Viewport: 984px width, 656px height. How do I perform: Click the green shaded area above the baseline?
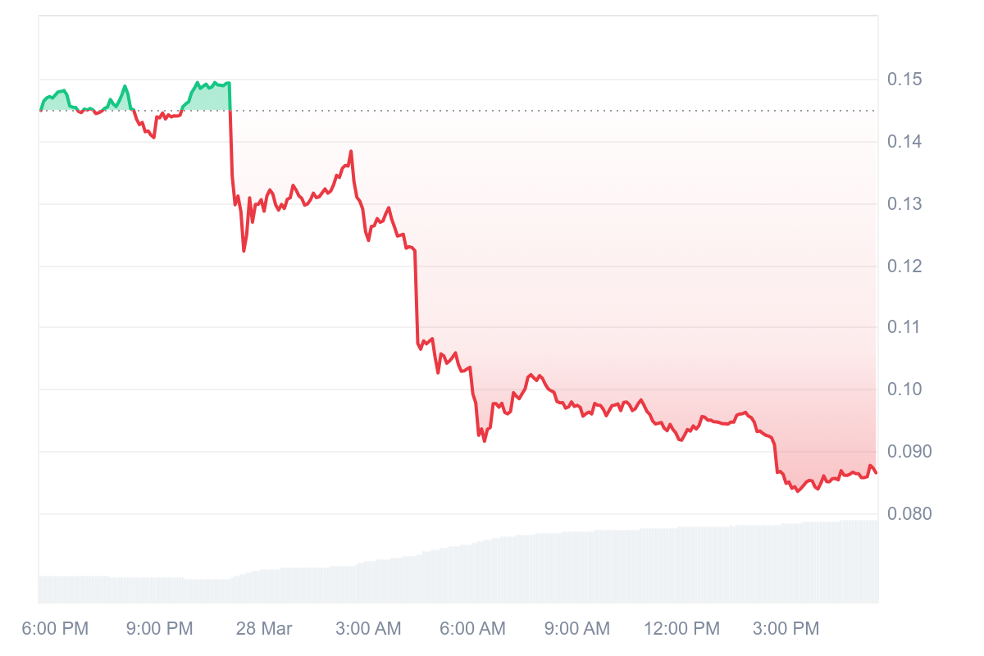(x=212, y=98)
